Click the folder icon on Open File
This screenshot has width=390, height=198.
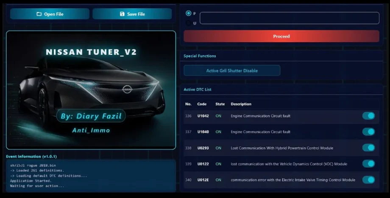pos(39,14)
